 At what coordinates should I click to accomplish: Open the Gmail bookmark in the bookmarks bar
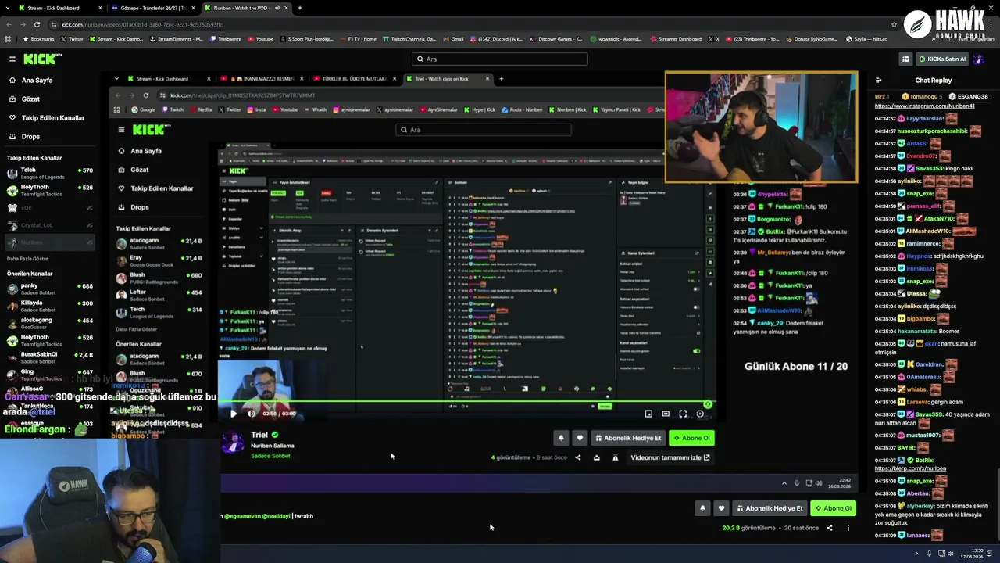pyautogui.click(x=454, y=38)
